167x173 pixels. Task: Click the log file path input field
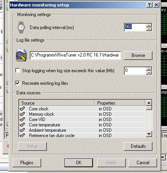[75, 55]
